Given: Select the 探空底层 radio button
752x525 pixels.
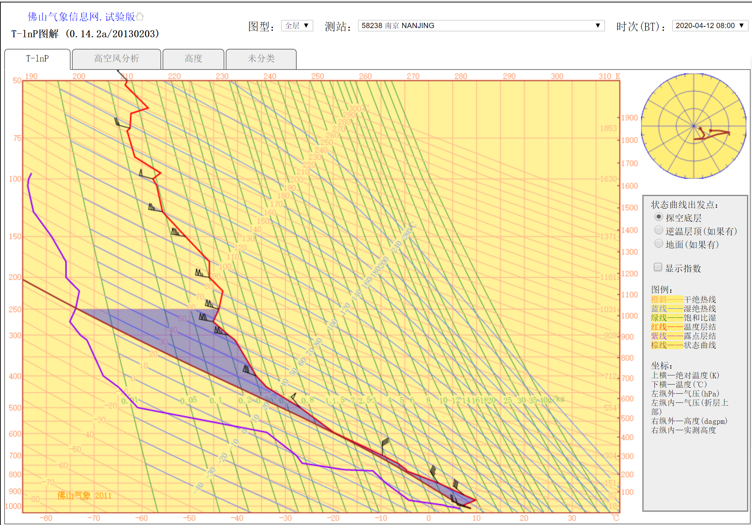Looking at the screenshot, I should 659,217.
